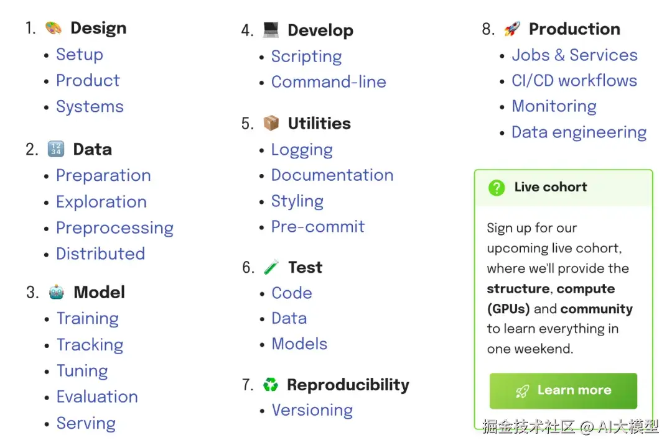Click the recycle icon beside Reproducibility

click(271, 385)
